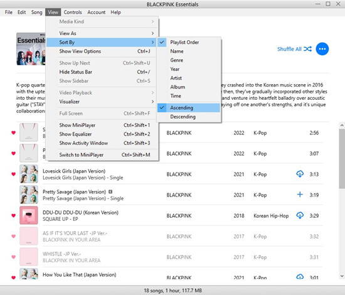Screen dimensions: 345x295
Task: Toggle the heart on the 2:56 song row
Action: pos(13,133)
